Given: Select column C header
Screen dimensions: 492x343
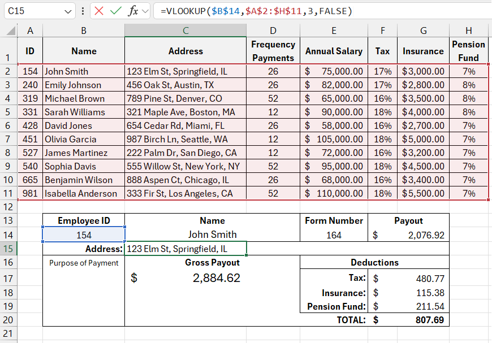Looking at the screenshot, I should pos(185,31).
